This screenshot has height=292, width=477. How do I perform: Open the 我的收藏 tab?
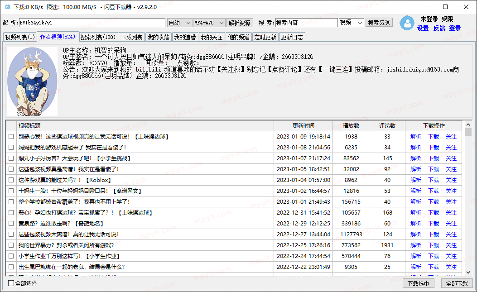tap(159, 37)
